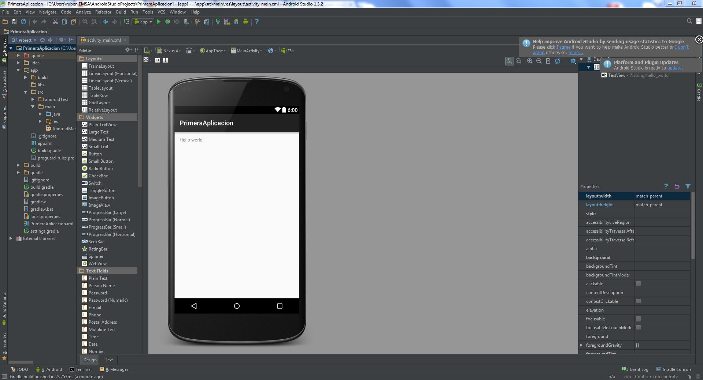Viewport: 703px width, 380px height.
Task: Click the Save All toolbar icon
Action: pos(14,22)
